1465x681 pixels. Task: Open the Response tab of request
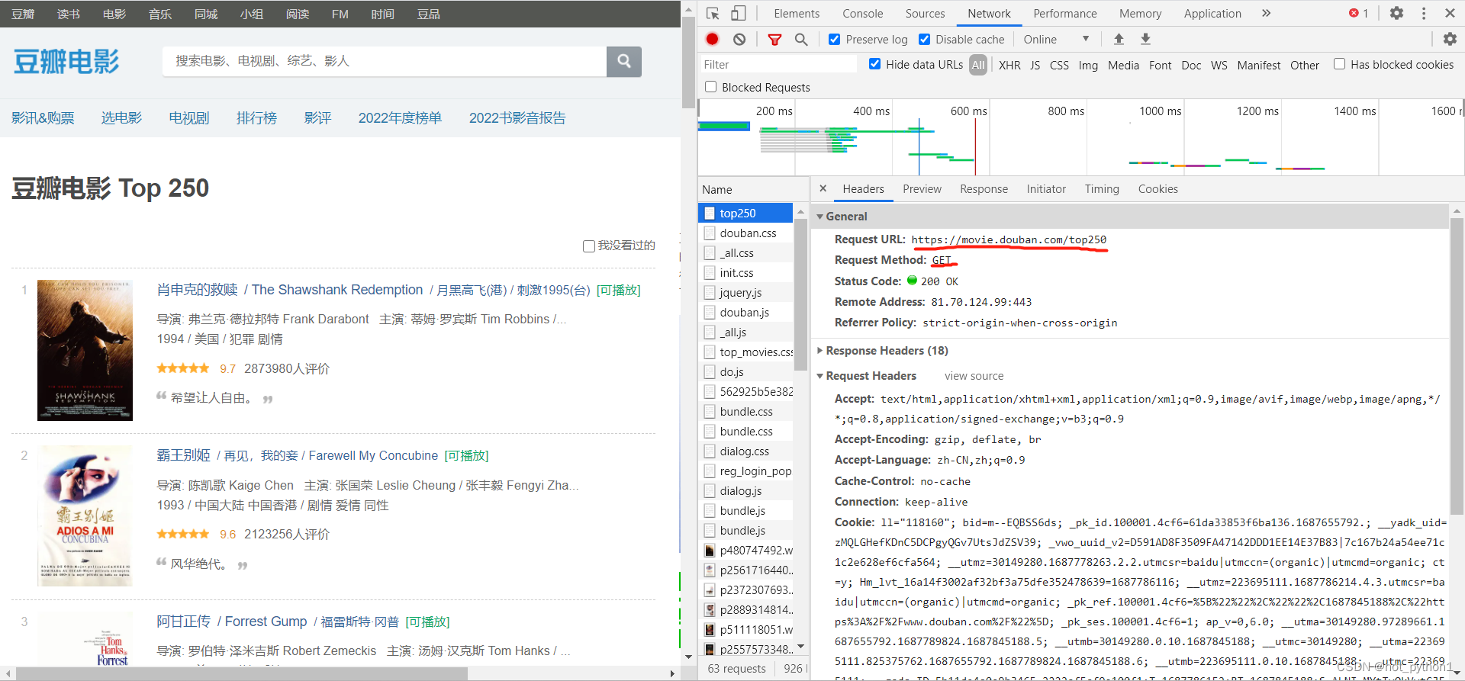[x=984, y=188]
